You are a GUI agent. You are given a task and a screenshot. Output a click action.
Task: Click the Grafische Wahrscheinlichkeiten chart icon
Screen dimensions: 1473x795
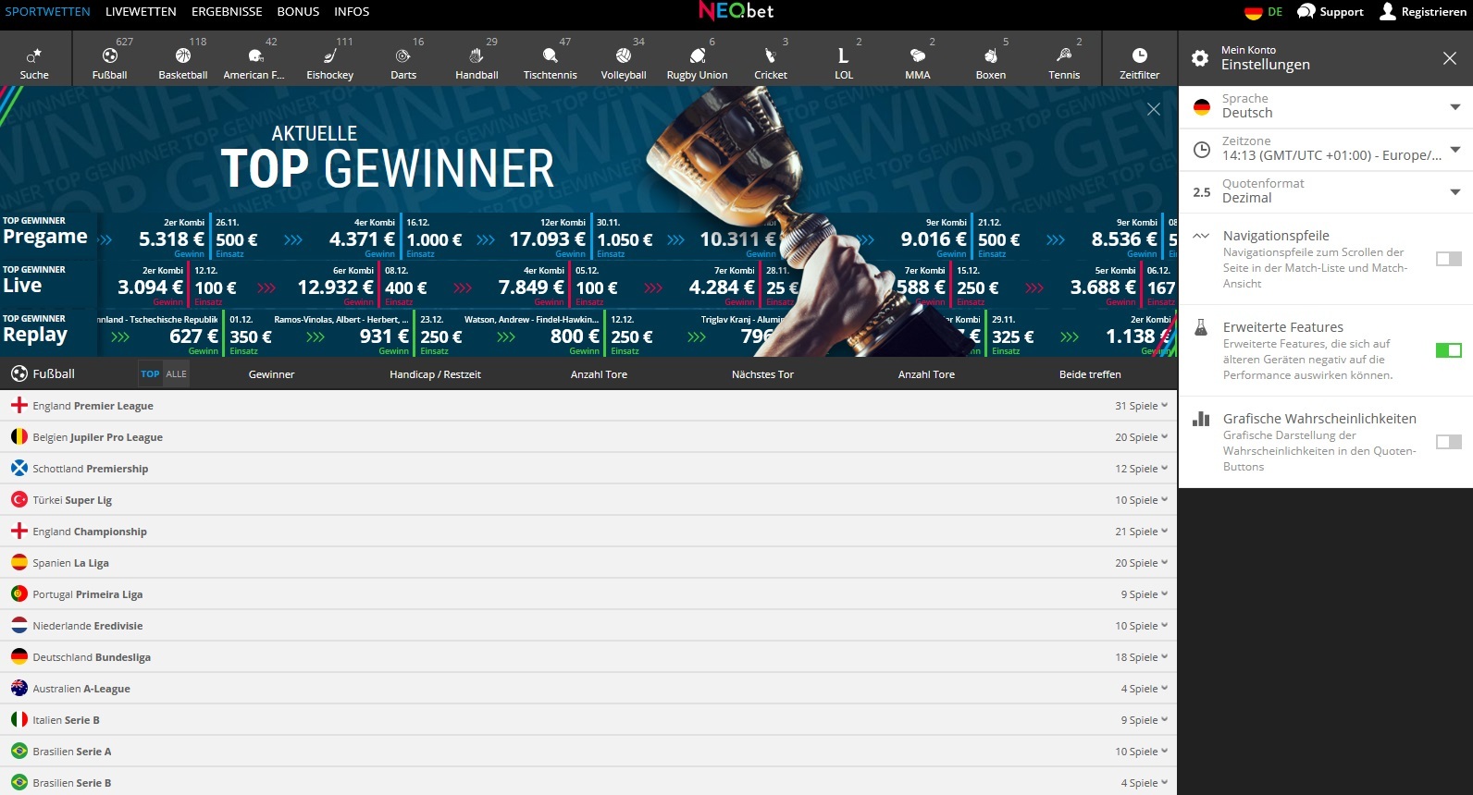[1201, 419]
